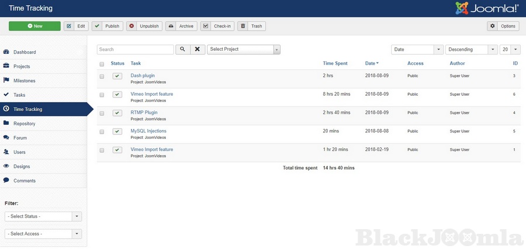Viewport: 526px width, 249px height.
Task: Open Options with the gear button
Action: (x=503, y=26)
